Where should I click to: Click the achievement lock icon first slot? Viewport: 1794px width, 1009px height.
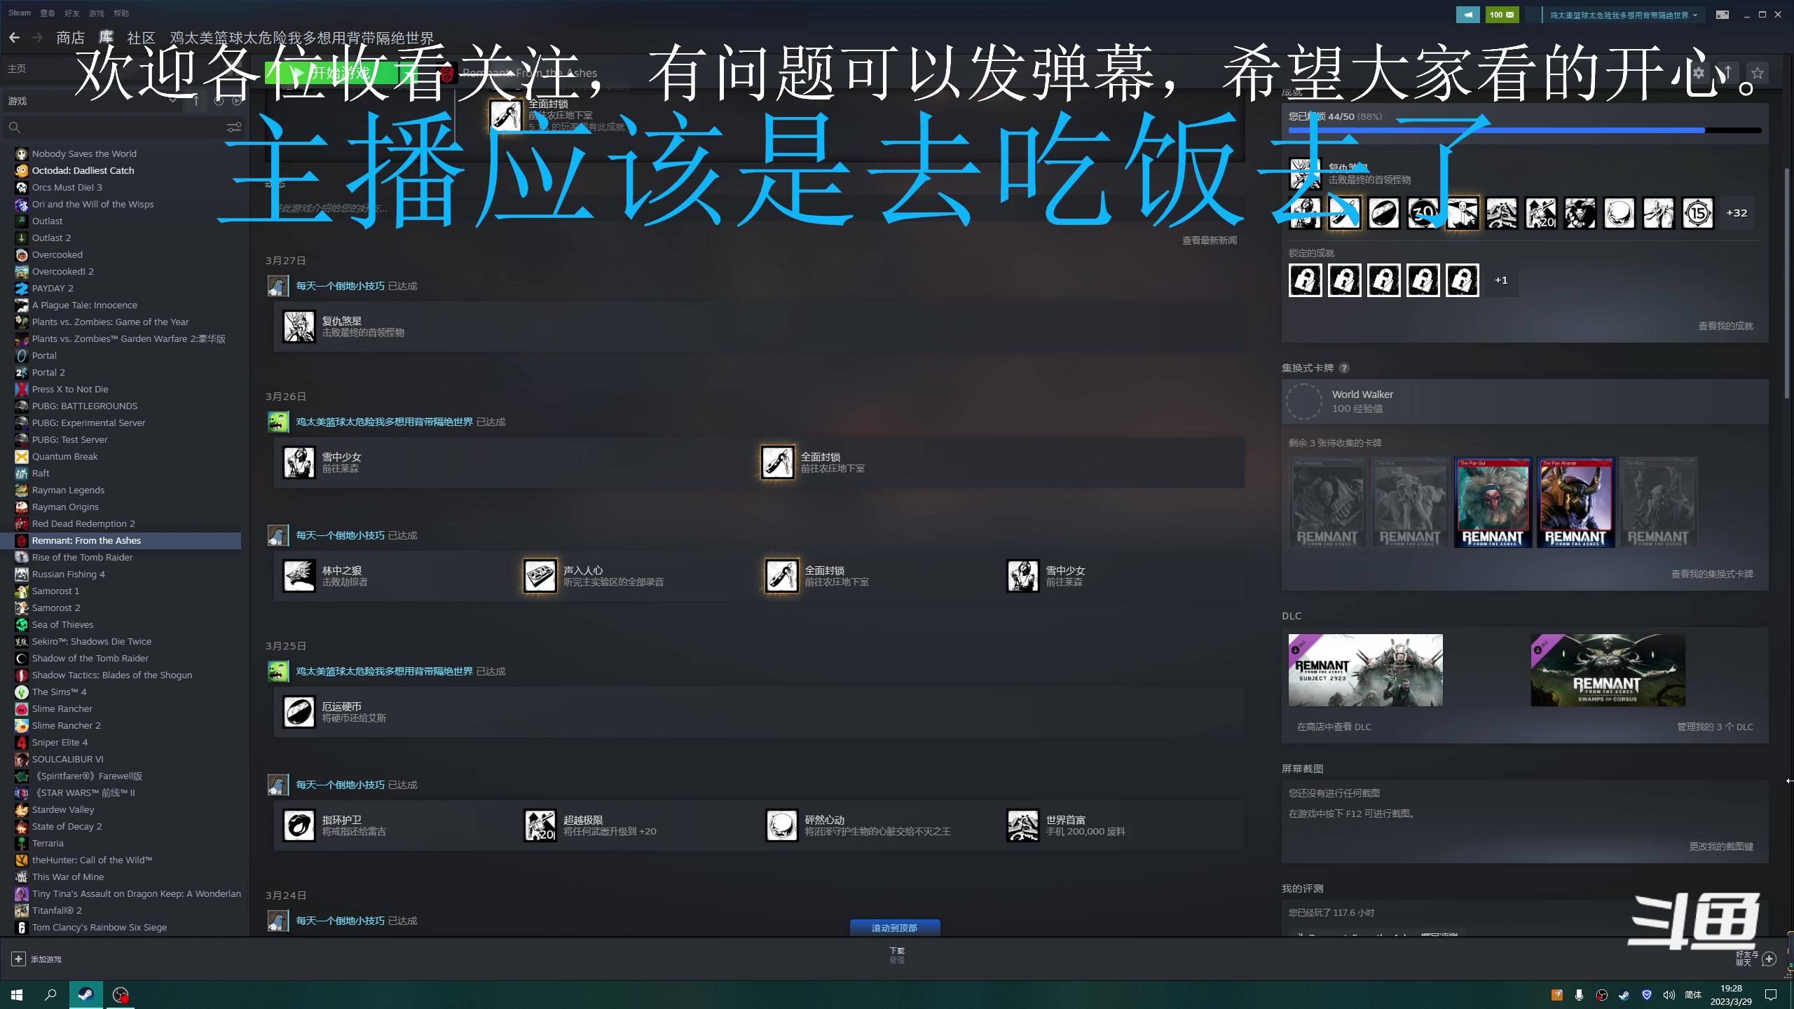(x=1305, y=280)
